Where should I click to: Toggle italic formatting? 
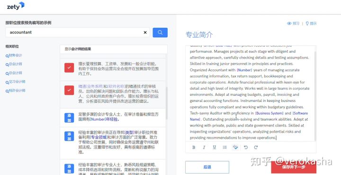tap(204, 148)
